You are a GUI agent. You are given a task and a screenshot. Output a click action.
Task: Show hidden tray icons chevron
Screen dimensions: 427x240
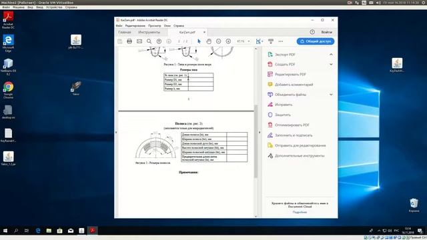click(x=379, y=231)
